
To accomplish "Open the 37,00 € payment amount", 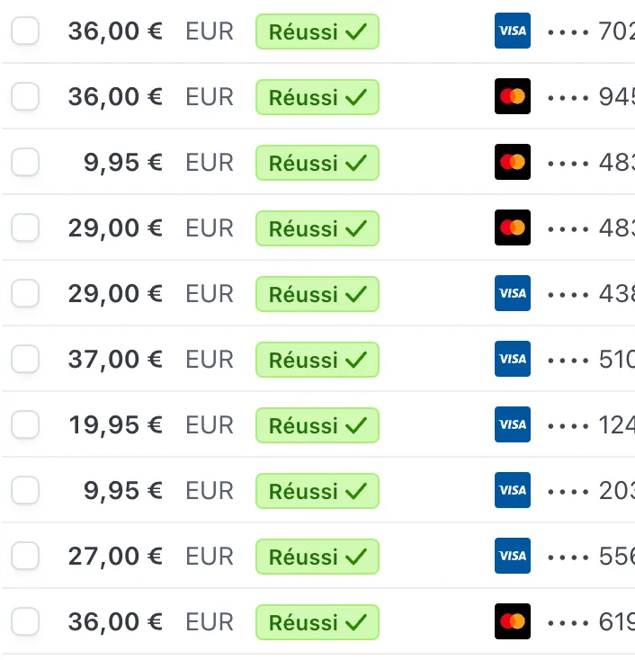I will 115,360.
